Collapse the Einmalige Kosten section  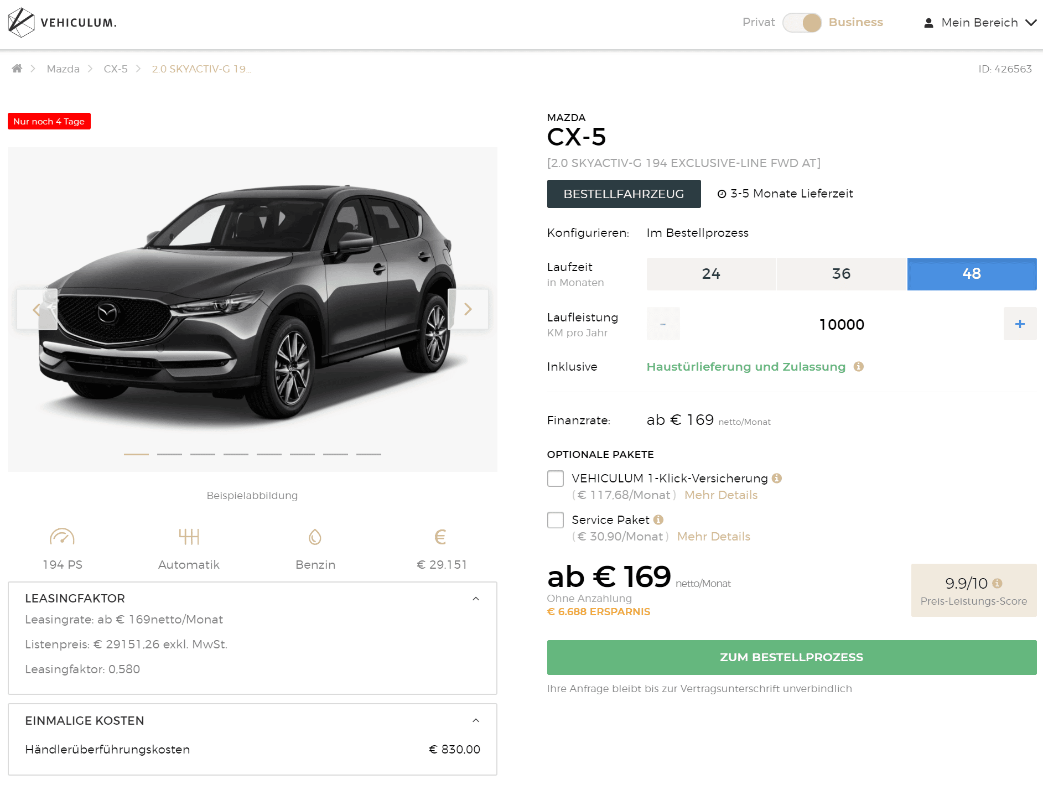(x=476, y=720)
